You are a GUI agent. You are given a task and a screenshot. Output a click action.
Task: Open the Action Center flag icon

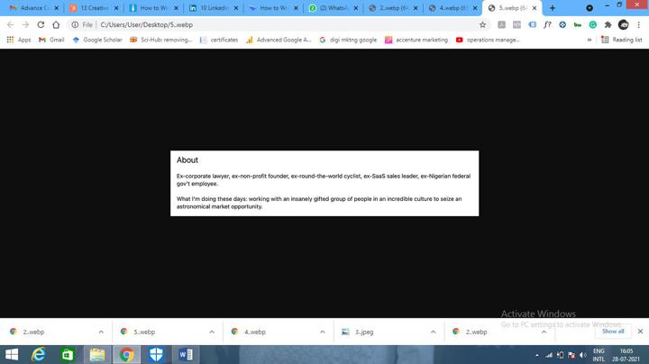pos(571,355)
